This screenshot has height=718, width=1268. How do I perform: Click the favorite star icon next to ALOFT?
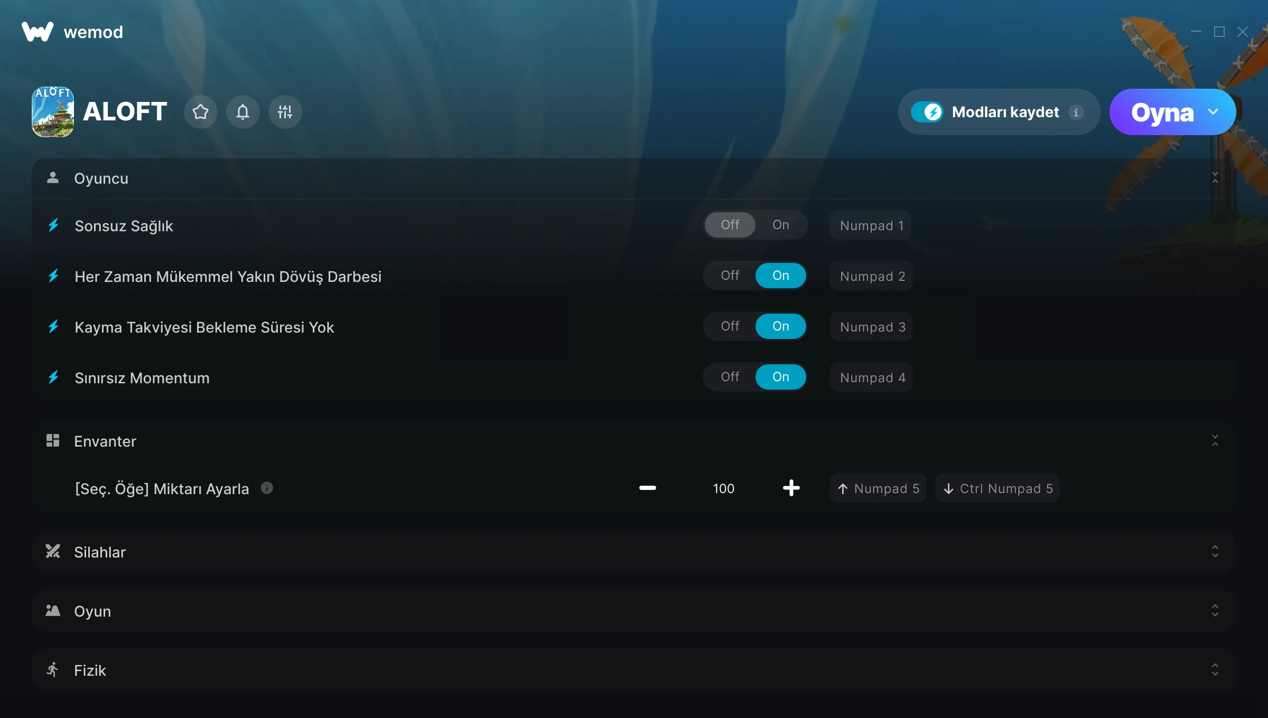201,112
